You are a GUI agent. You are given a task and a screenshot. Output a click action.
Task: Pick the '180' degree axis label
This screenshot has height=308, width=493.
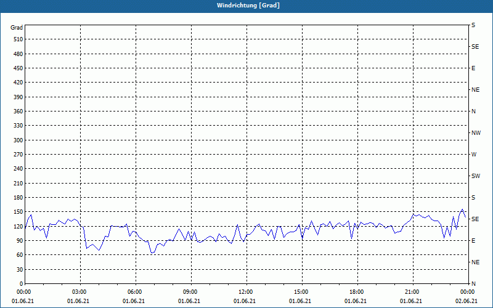18,197
